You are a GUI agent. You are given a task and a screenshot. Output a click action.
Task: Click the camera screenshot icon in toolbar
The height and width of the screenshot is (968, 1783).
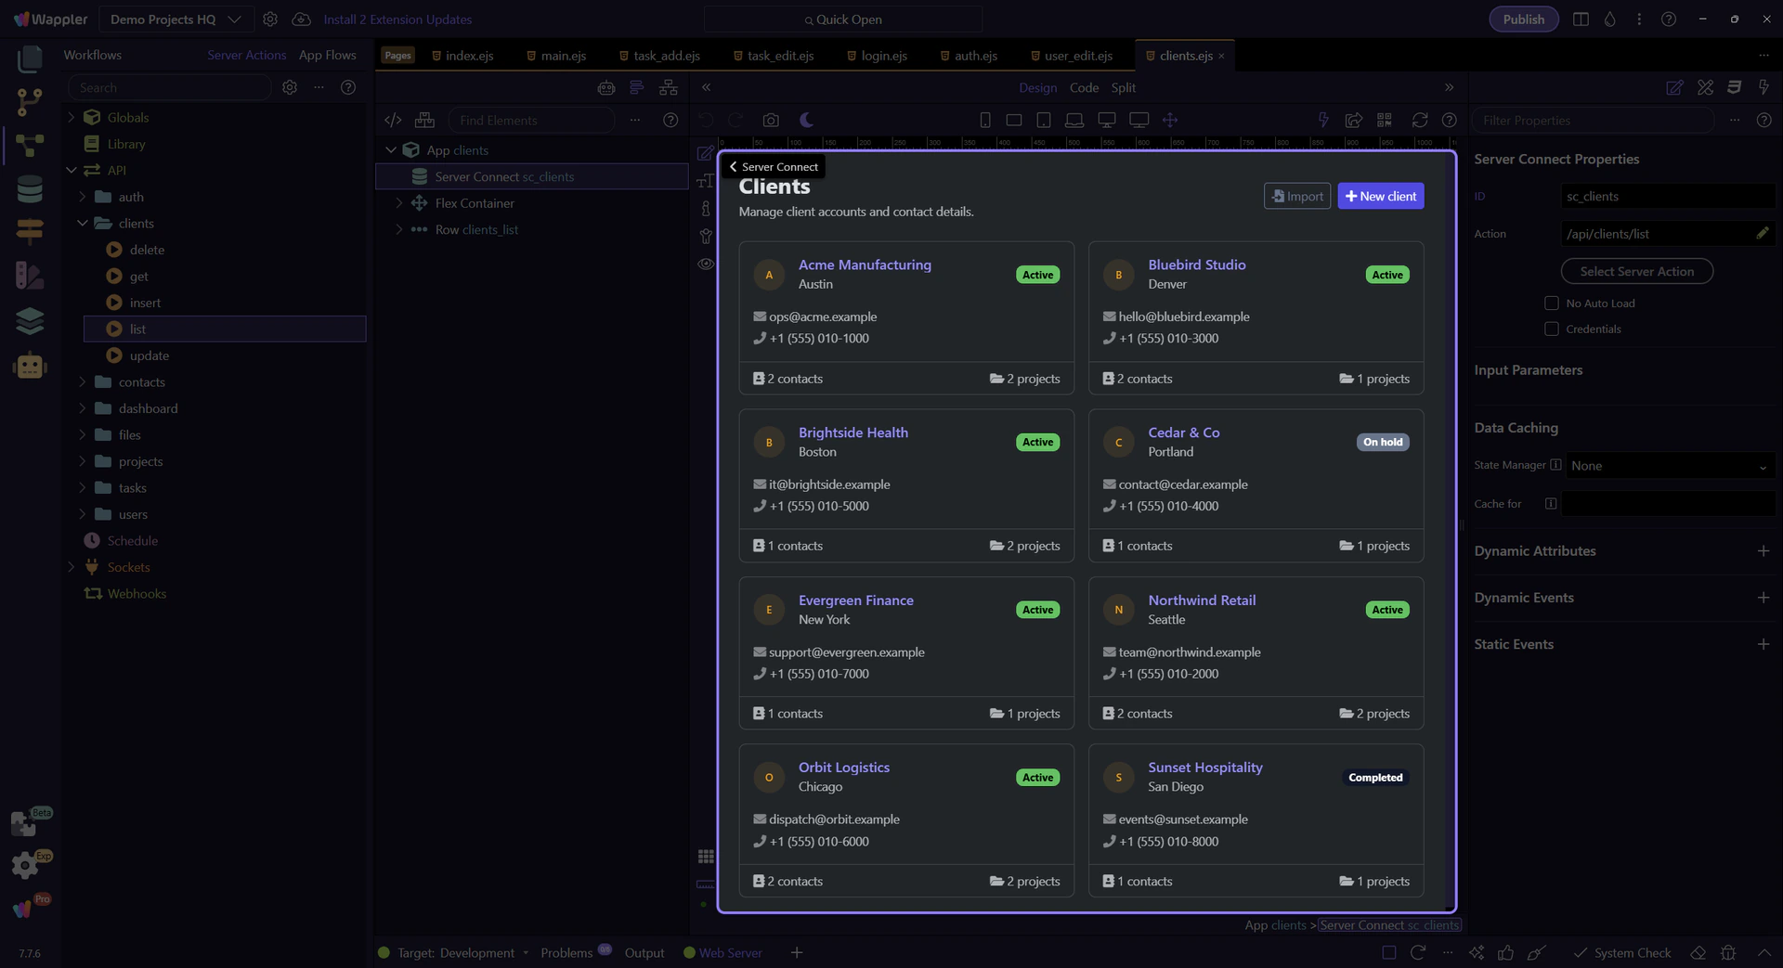771,121
